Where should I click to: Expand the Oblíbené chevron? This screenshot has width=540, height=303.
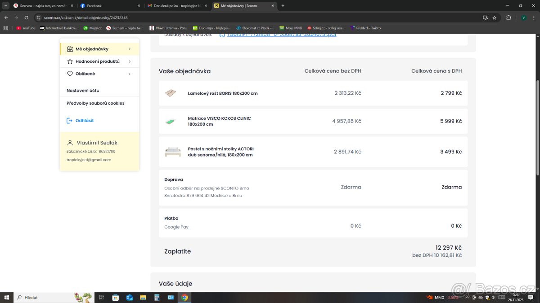(x=130, y=74)
